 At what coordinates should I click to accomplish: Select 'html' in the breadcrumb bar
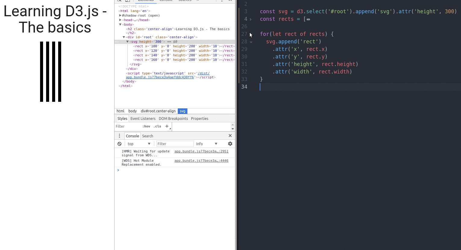(x=120, y=111)
